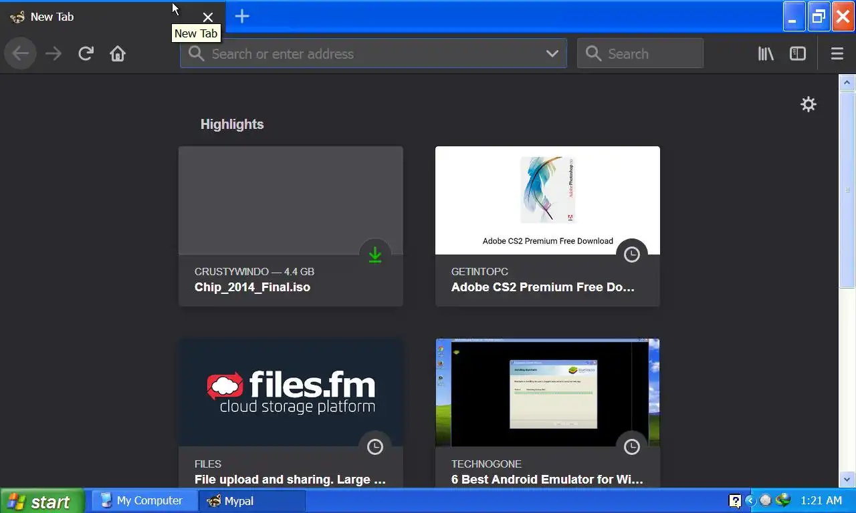The height and width of the screenshot is (513, 856).
Task: Go back with the back arrow
Action: click(x=20, y=53)
